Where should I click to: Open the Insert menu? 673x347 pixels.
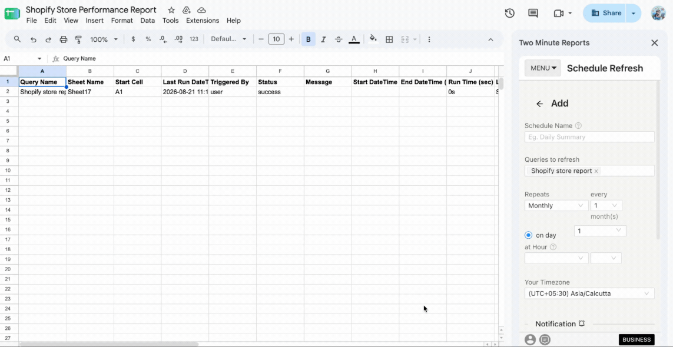[94, 21]
